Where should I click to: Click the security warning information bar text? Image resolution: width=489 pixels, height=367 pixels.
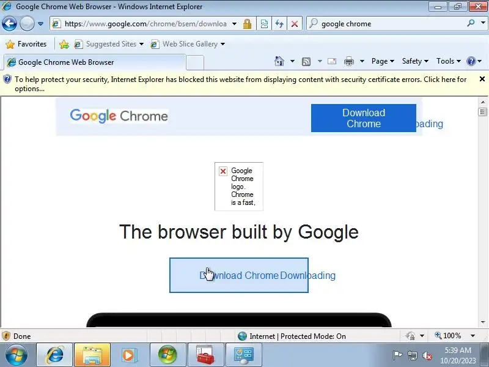coord(240,84)
